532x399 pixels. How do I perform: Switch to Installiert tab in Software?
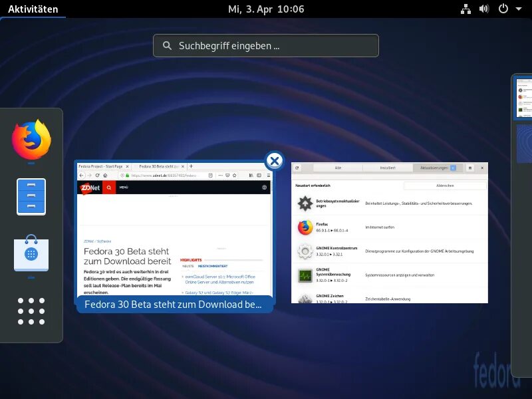(x=388, y=168)
